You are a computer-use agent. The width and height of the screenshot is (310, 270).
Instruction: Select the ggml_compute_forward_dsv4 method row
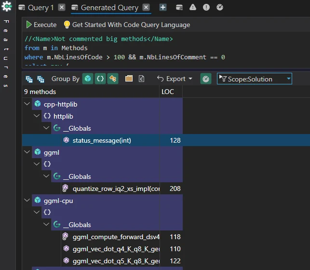[x=122, y=237]
